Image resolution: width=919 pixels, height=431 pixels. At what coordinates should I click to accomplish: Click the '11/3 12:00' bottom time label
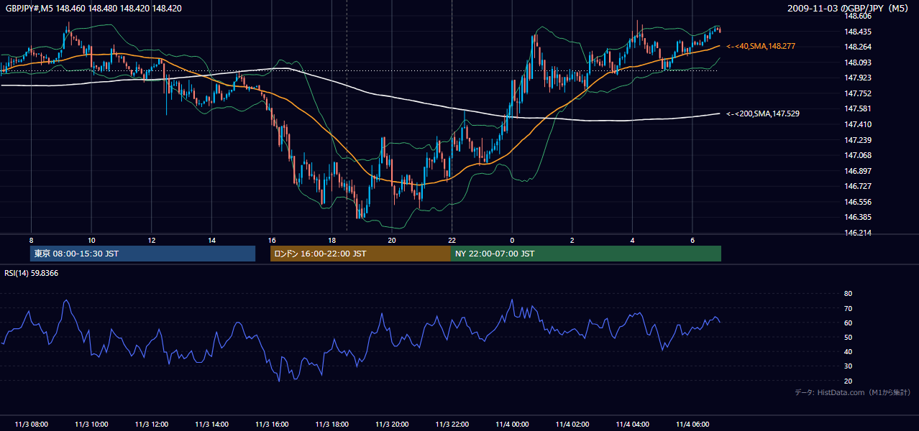(151, 425)
